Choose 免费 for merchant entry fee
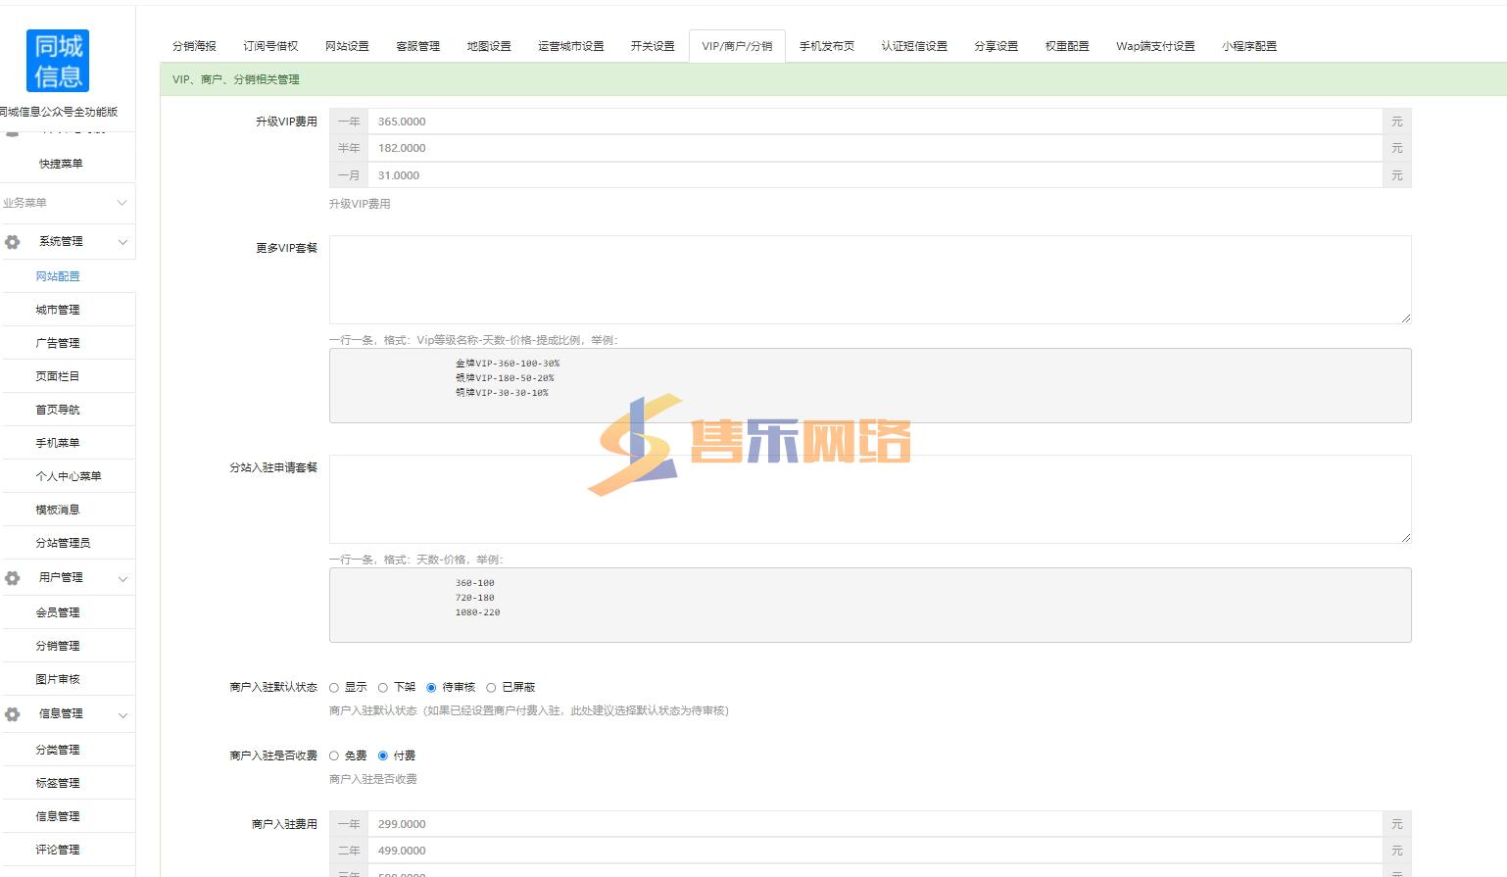Screen dimensions: 1507x877 [x=334, y=756]
